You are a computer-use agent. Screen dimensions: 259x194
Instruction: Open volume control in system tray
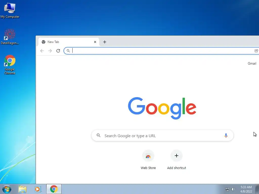233,189
